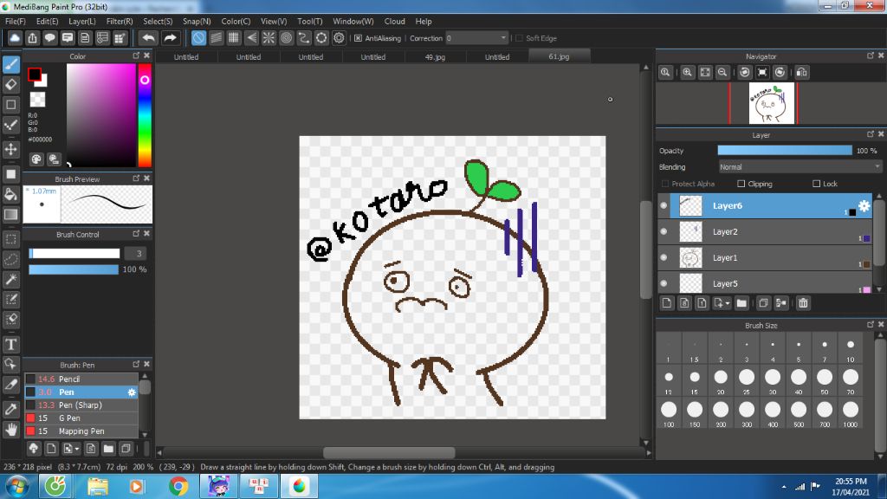Pick brush size preset 100
This screenshot has height=499, width=887.
click(669, 414)
